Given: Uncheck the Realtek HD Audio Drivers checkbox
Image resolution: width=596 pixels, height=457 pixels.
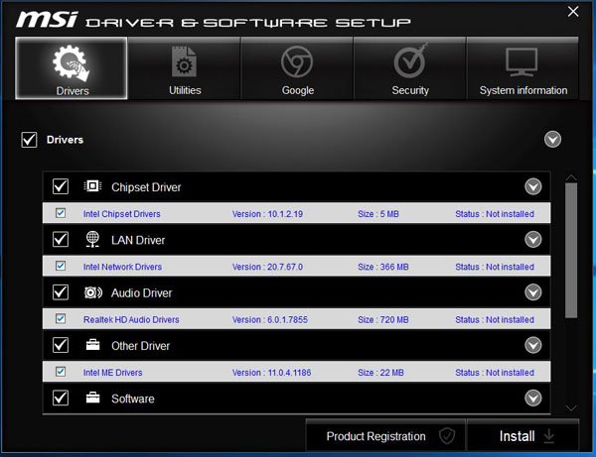Looking at the screenshot, I should (x=61, y=318).
